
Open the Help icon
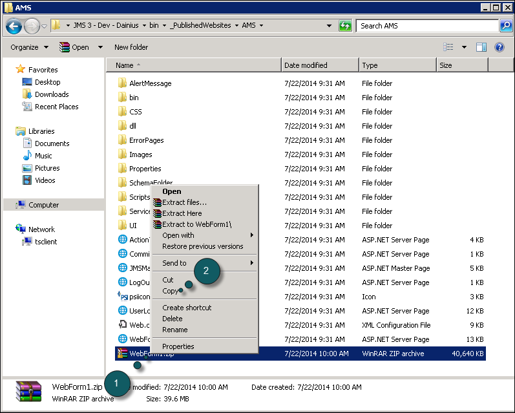pos(499,47)
